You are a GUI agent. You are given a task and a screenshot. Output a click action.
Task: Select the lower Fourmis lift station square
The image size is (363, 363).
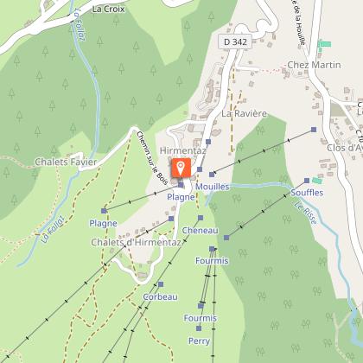click(201, 306)
